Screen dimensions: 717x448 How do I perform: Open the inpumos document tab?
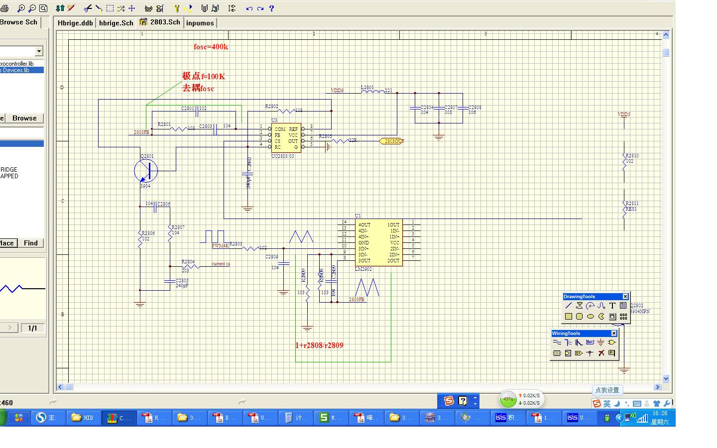200,23
